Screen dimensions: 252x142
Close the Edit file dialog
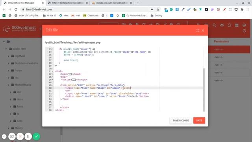[203, 30]
